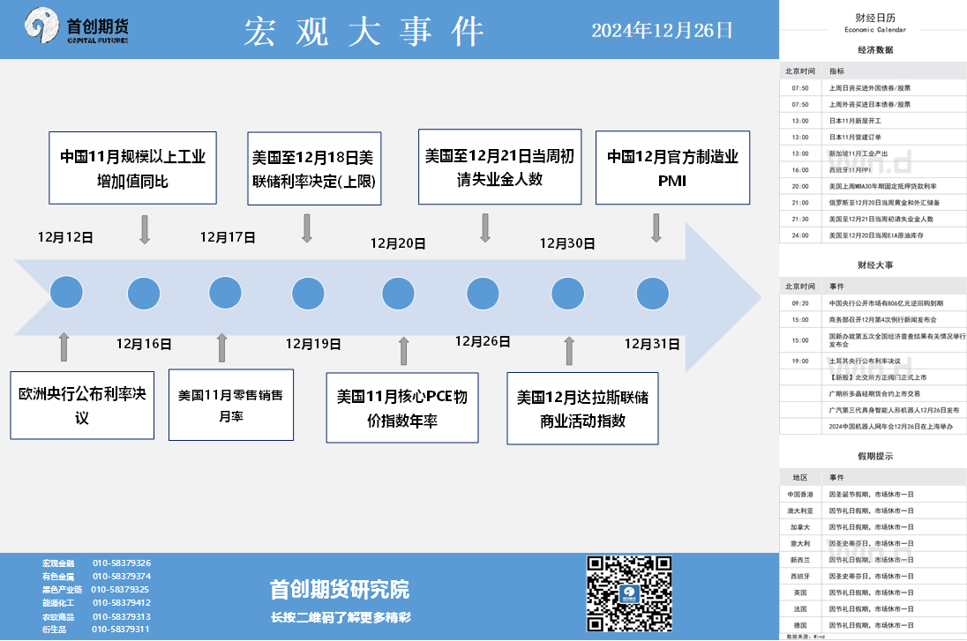Image resolution: width=967 pixels, height=641 pixels.
Task: Click the 意大利 holiday row
Action: (873, 544)
